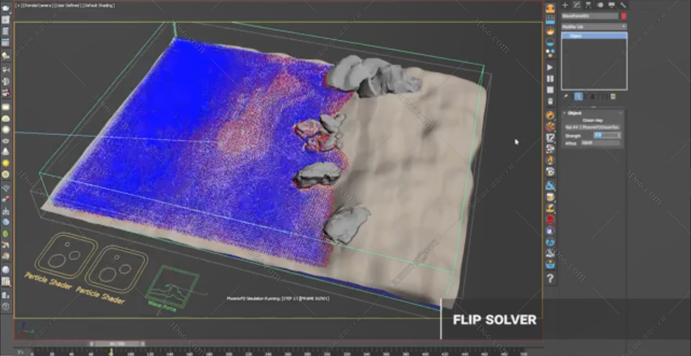Screen dimensions: 691x356
Task: Select Object entry in modifier stack
Action: tap(594, 36)
